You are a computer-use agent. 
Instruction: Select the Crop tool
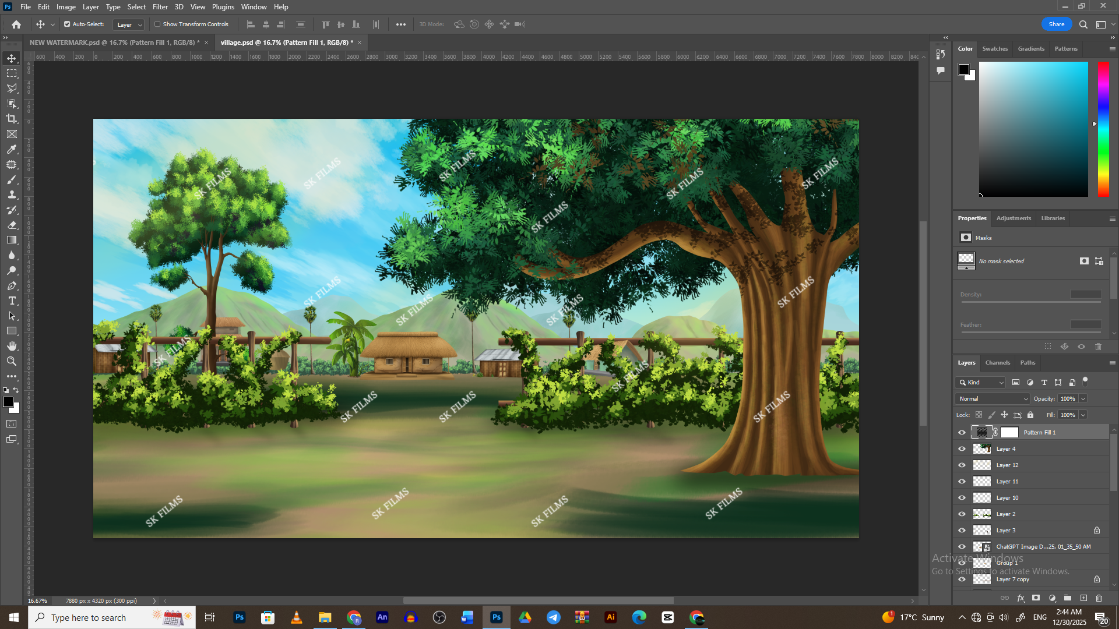coord(12,119)
